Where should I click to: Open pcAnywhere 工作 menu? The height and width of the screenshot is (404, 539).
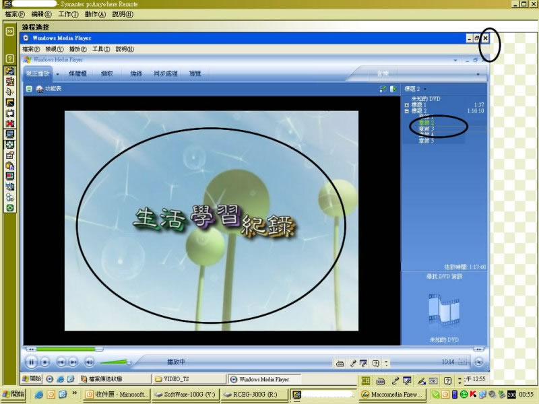point(68,14)
